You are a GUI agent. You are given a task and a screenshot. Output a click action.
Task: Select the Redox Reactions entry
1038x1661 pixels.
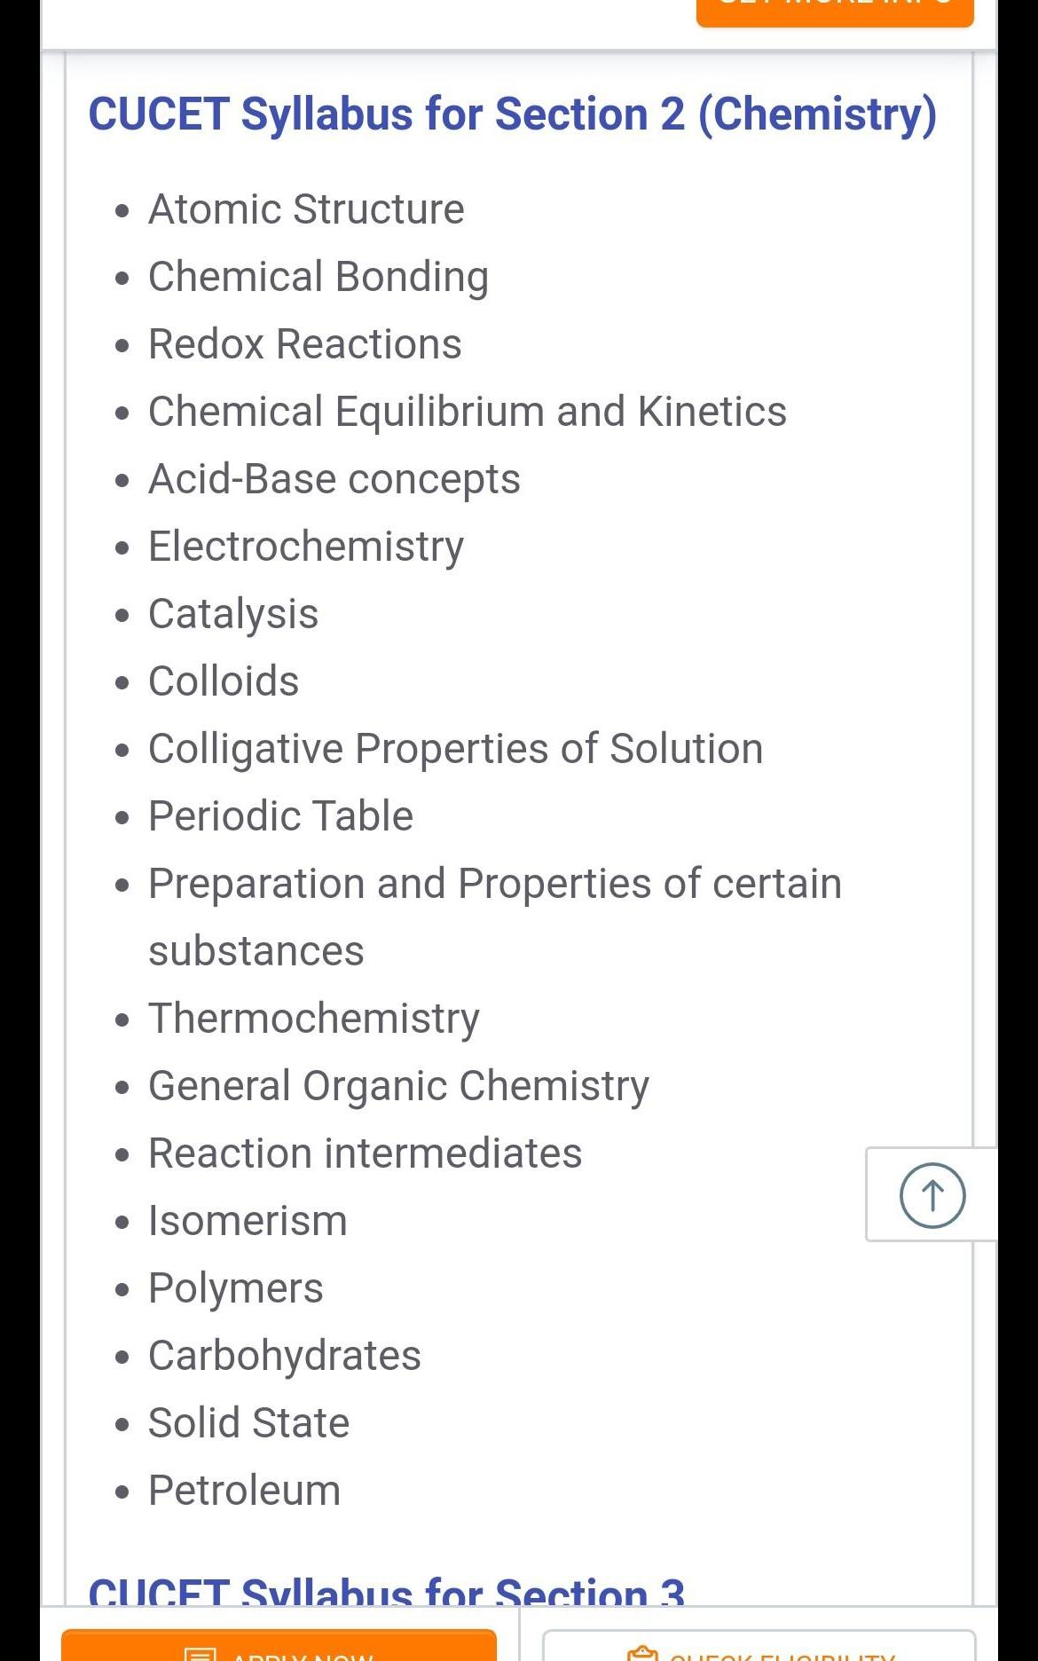pyautogui.click(x=305, y=344)
